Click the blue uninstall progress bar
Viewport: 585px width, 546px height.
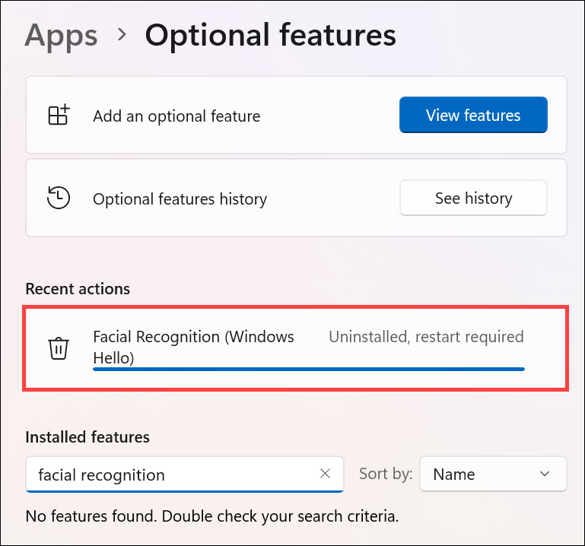coord(308,369)
